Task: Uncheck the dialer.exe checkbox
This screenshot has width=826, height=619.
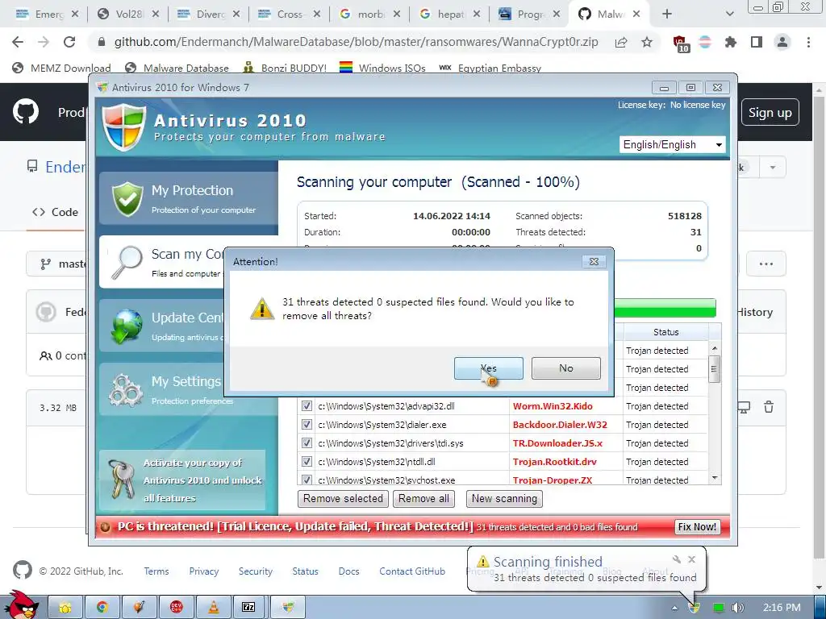Action: click(306, 424)
